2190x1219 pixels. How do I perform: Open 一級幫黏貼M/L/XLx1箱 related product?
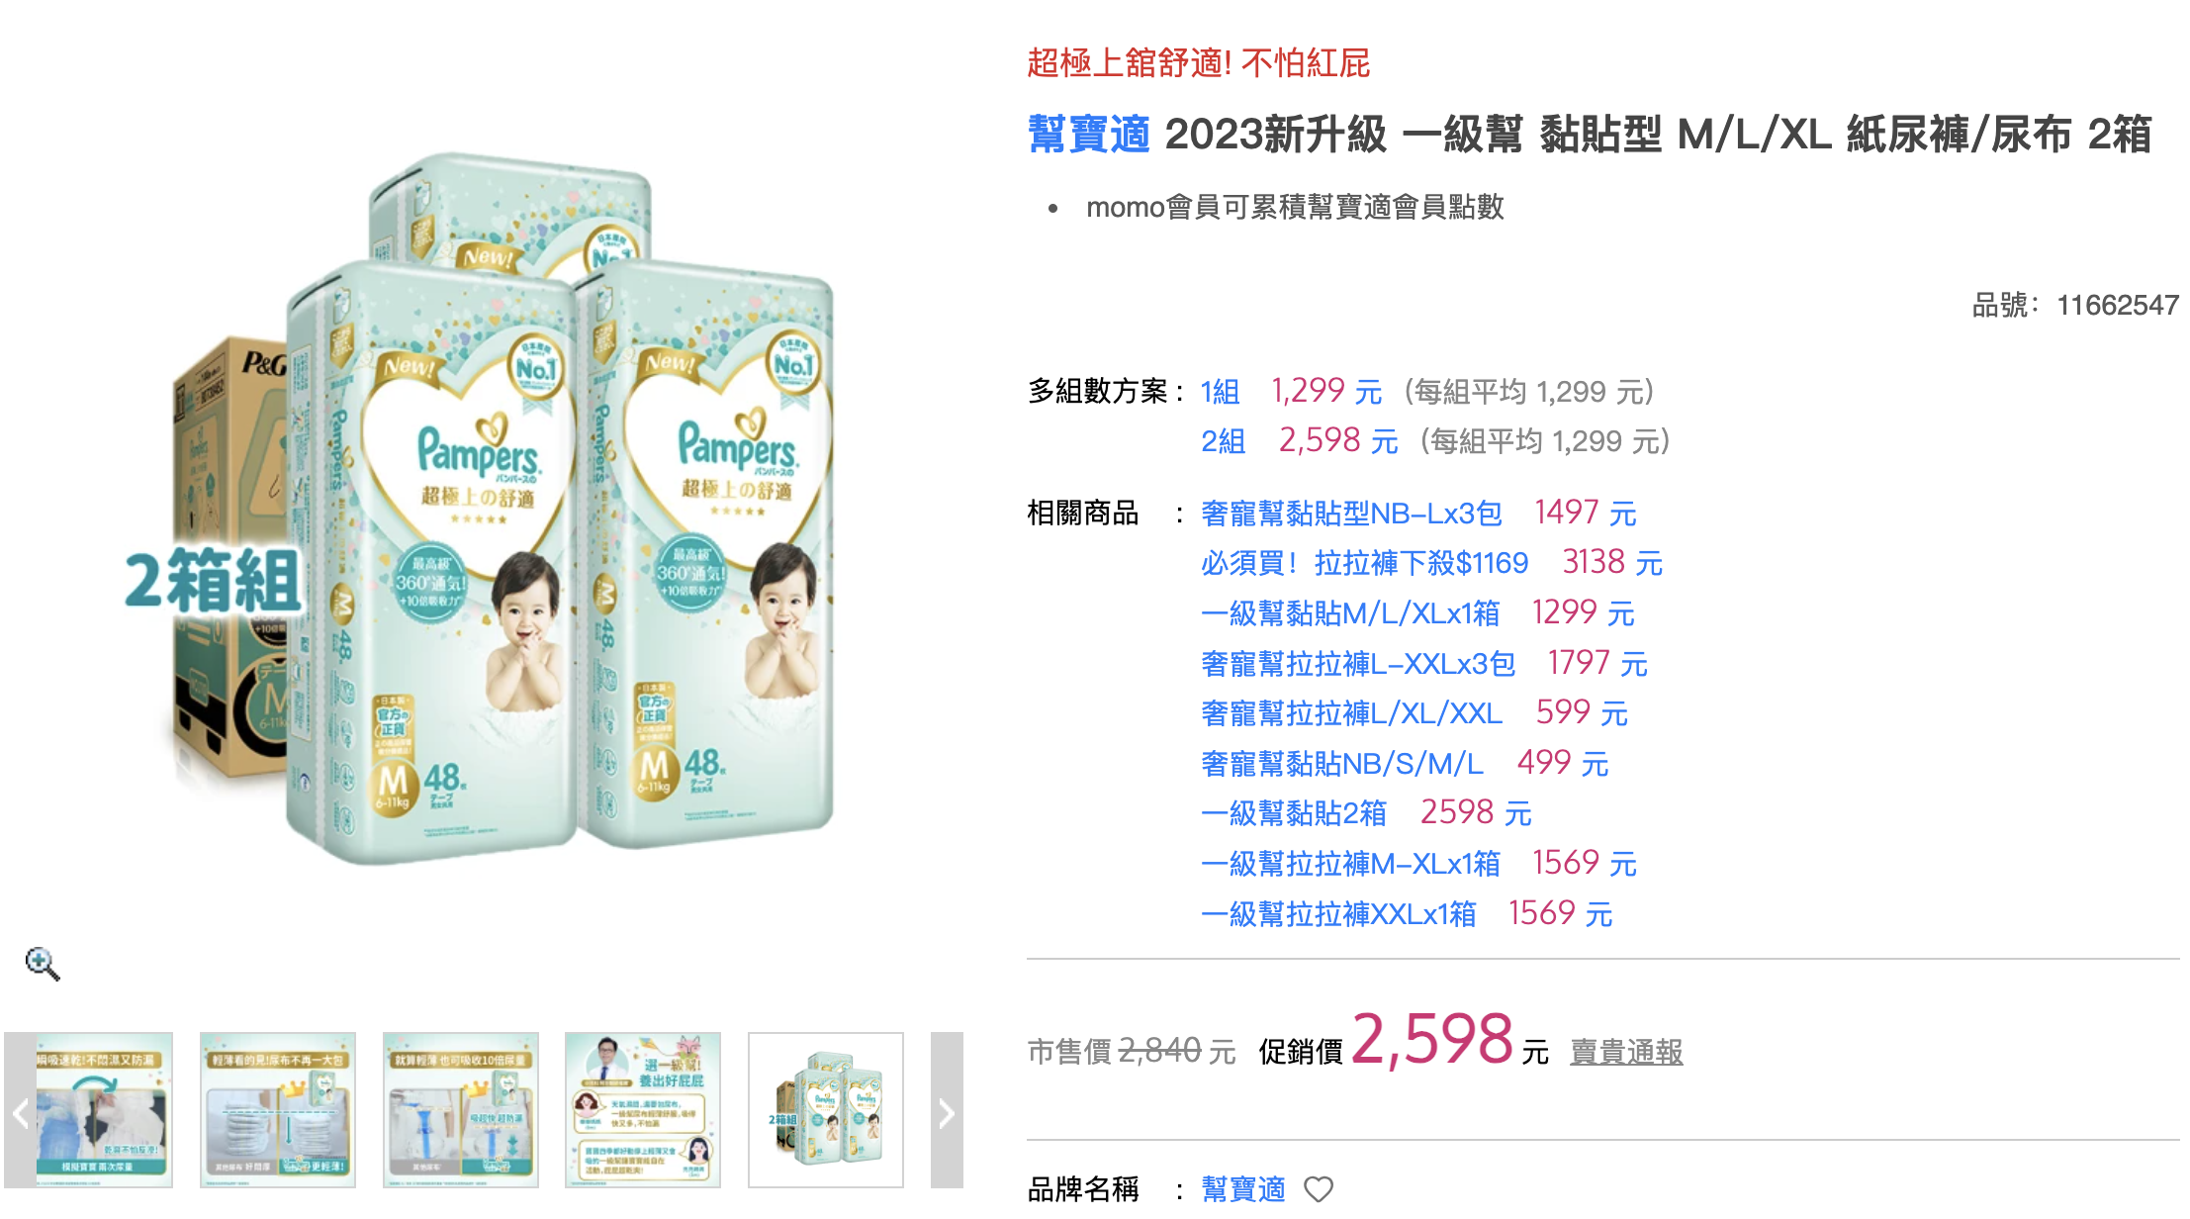tap(1350, 613)
